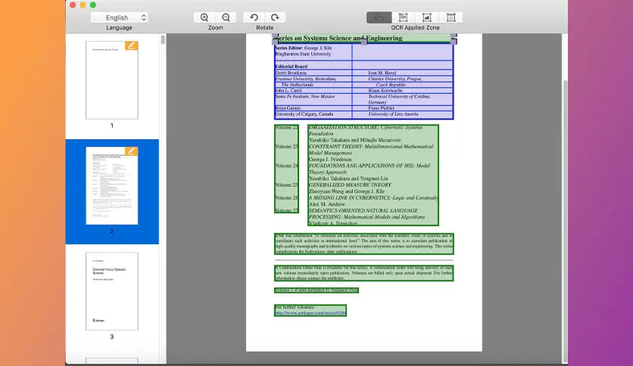Rotate page counterclockwise
633x366 pixels.
tap(254, 17)
